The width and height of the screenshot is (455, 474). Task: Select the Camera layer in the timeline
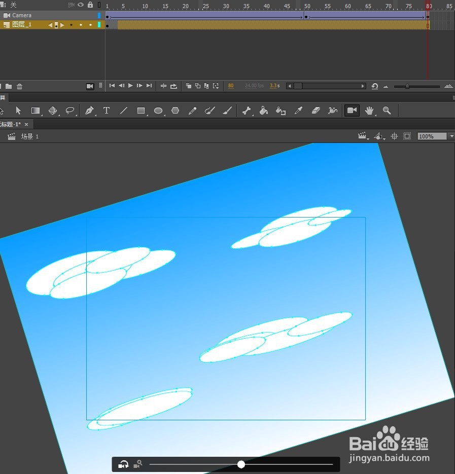pos(22,15)
